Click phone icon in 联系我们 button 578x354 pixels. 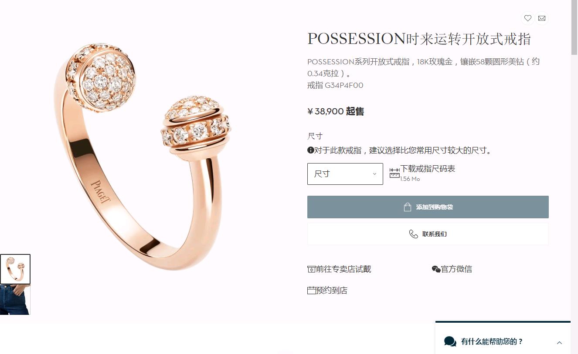413,234
